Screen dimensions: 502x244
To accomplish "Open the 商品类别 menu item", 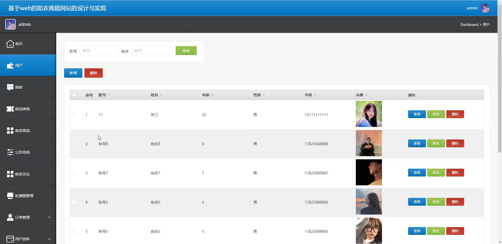I will pos(28,109).
